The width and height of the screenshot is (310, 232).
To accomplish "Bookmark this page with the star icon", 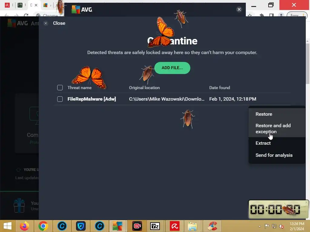I will coord(250,15).
